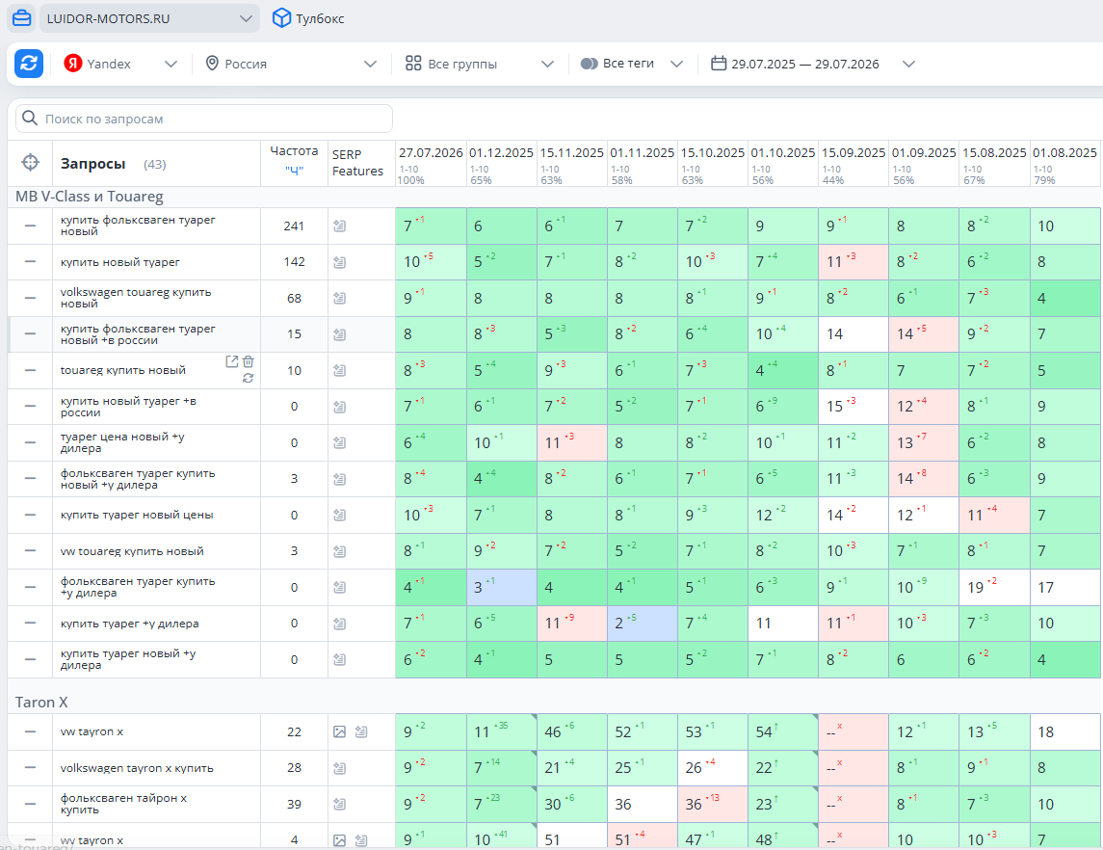1103x850 pixels.
Task: Click the groups grid icon
Action: point(413,64)
